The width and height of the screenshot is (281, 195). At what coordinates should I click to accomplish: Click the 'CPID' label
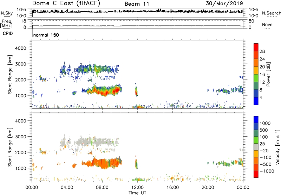point(8,33)
